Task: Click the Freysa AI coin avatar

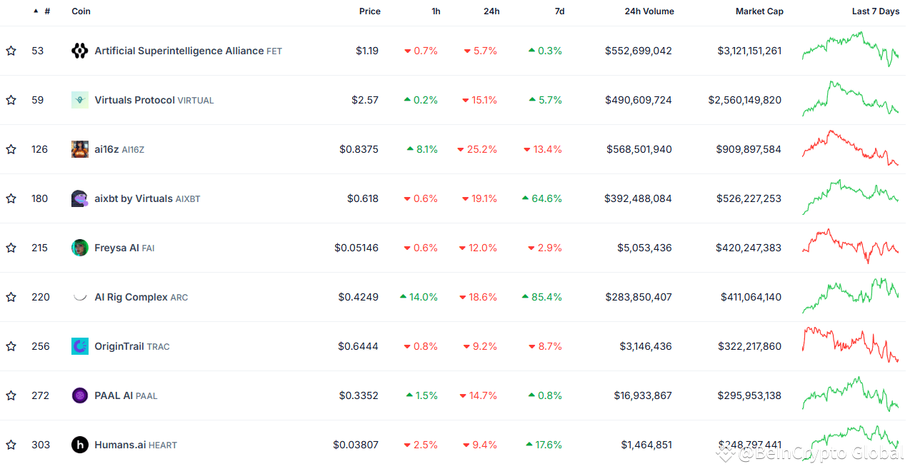Action: [80, 248]
